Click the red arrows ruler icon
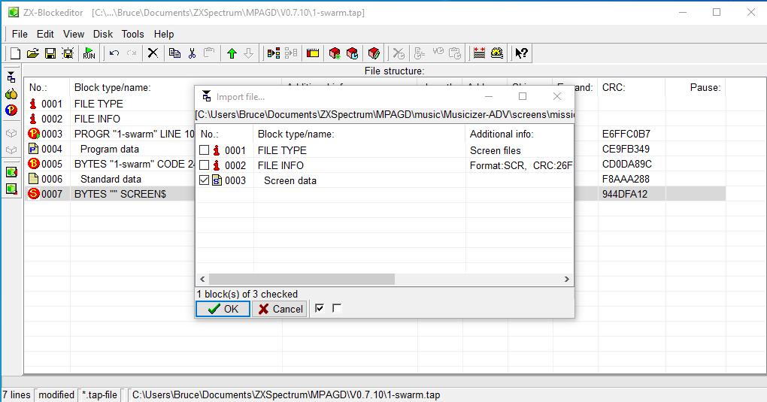The image size is (767, 402). (480, 53)
